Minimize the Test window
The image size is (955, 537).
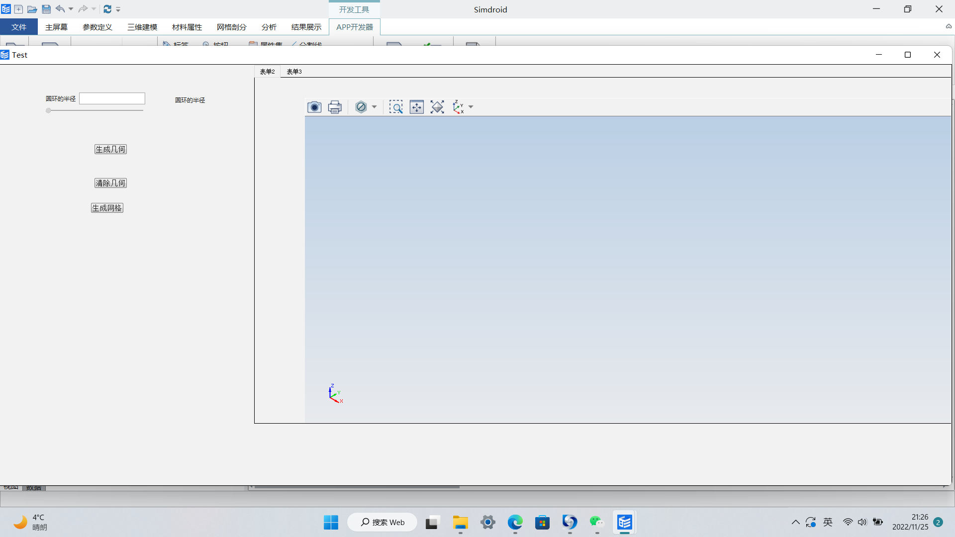(879, 55)
